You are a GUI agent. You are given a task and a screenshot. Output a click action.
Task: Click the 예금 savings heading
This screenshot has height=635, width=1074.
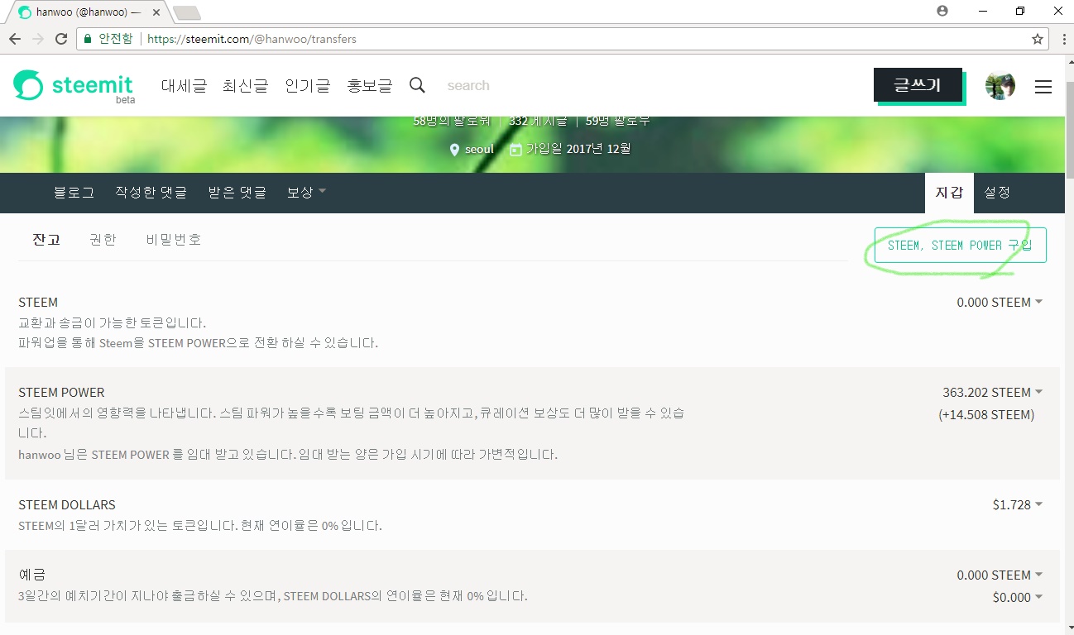(31, 575)
